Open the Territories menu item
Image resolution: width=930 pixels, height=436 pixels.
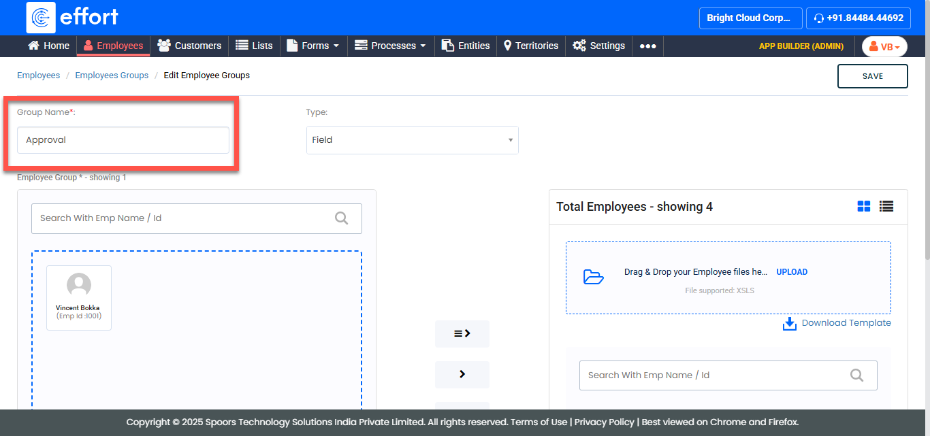pos(530,46)
